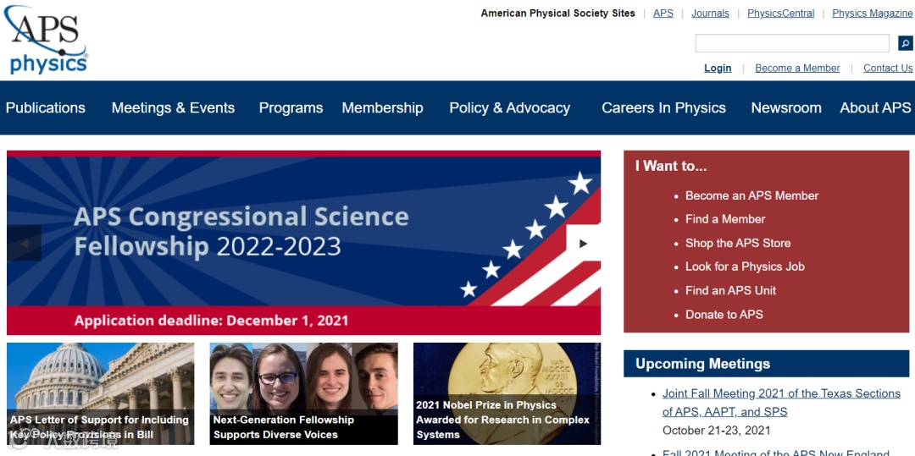This screenshot has height=456, width=915.
Task: Open Next-Generation Fellowship story thumbnail
Action: click(303, 393)
